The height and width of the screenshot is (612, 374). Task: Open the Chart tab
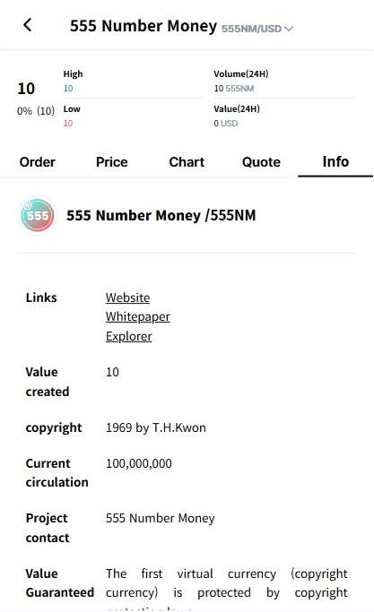[x=187, y=161]
